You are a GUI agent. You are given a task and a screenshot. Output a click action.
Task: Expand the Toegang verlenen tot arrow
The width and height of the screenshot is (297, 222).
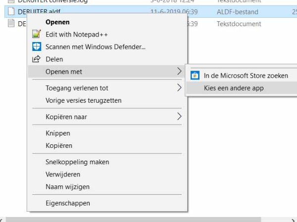(x=179, y=88)
